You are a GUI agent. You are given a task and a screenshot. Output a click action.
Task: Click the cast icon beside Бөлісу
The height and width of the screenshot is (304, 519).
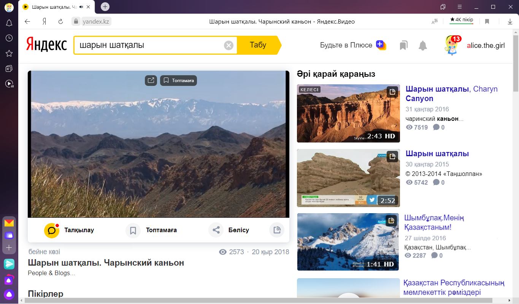coord(277,230)
